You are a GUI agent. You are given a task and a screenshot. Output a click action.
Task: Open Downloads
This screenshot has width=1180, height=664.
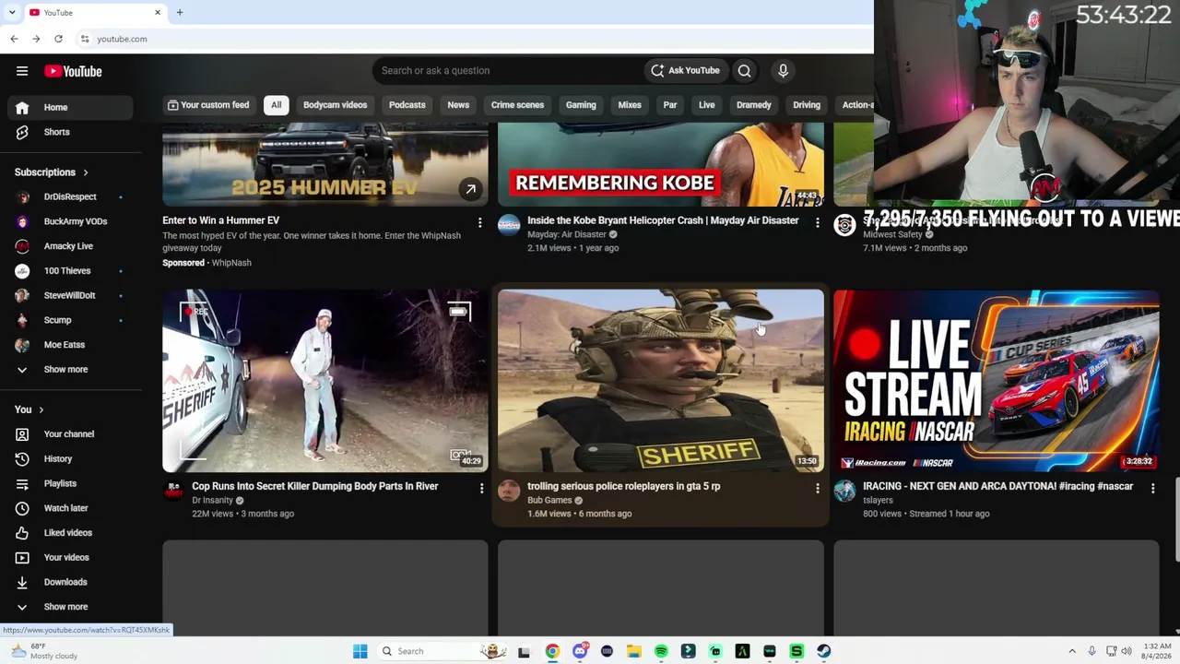coord(70,582)
